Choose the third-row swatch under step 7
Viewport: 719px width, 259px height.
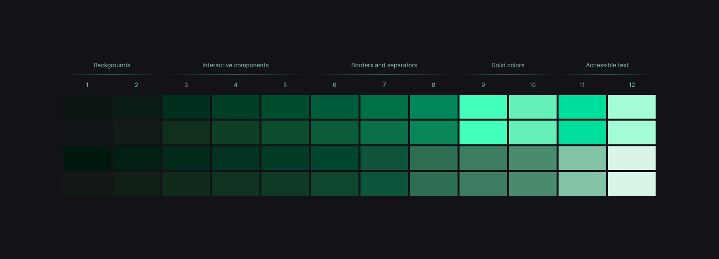point(384,158)
